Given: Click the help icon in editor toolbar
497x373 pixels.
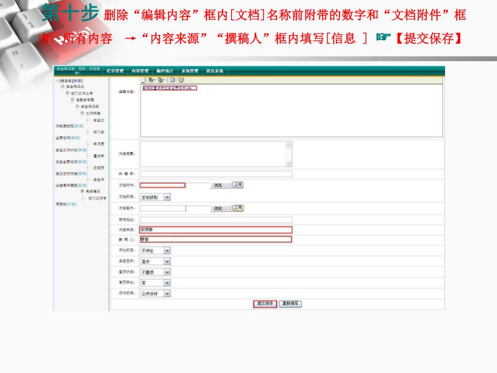Looking at the screenshot, I should 181,80.
